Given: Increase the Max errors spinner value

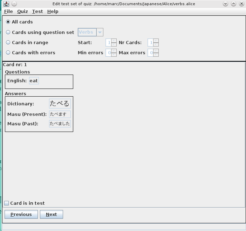Looking at the screenshot, I should tap(156, 51).
